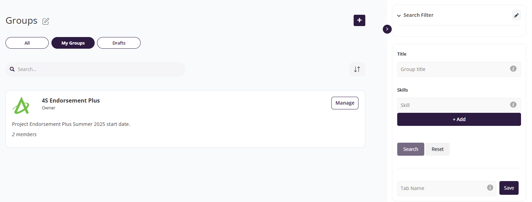
Task: Open the Drafts tab
Action: tap(119, 43)
